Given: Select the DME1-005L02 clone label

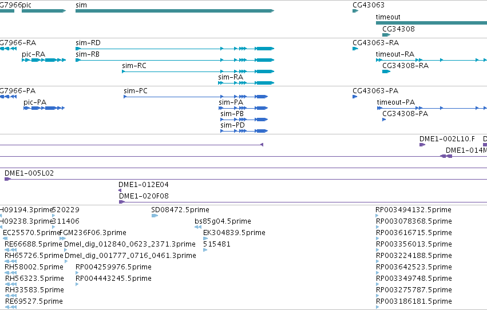Looking at the screenshot, I should pos(29,173).
